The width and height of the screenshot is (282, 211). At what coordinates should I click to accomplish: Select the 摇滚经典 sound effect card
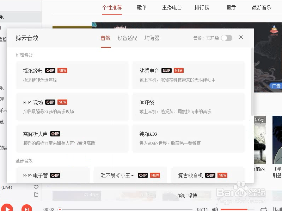(72, 75)
